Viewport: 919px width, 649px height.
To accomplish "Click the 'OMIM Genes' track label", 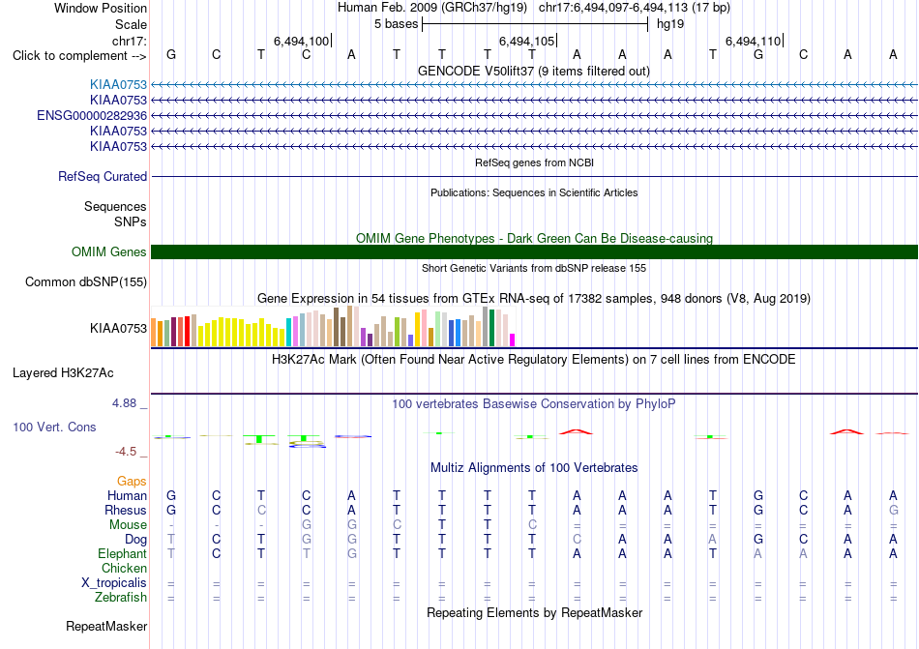I will pos(109,251).
